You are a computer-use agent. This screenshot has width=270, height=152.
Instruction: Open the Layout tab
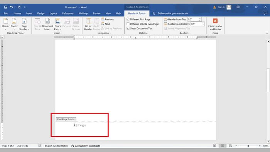(x=53, y=14)
